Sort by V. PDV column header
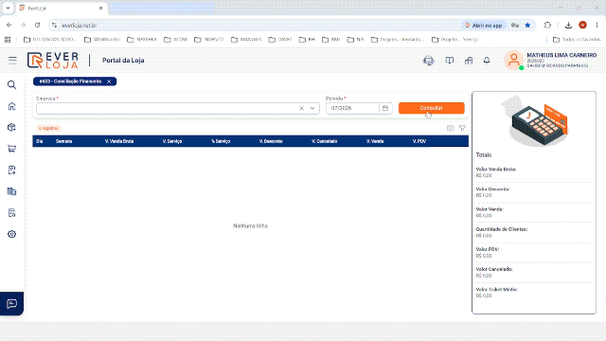This screenshot has height=341, width=606. click(x=419, y=141)
